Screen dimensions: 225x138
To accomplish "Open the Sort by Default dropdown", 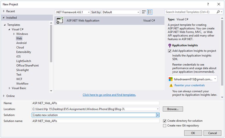I will [x=121, y=12].
